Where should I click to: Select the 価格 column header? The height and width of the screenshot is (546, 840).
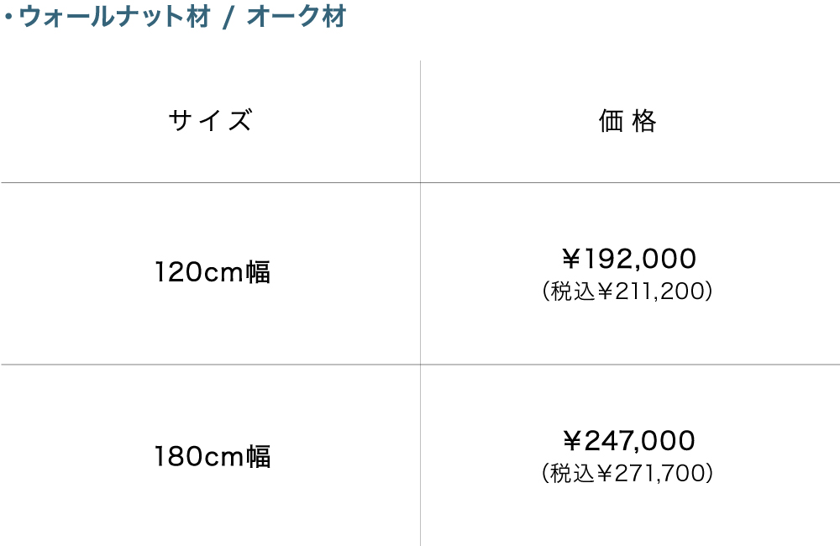point(627,121)
